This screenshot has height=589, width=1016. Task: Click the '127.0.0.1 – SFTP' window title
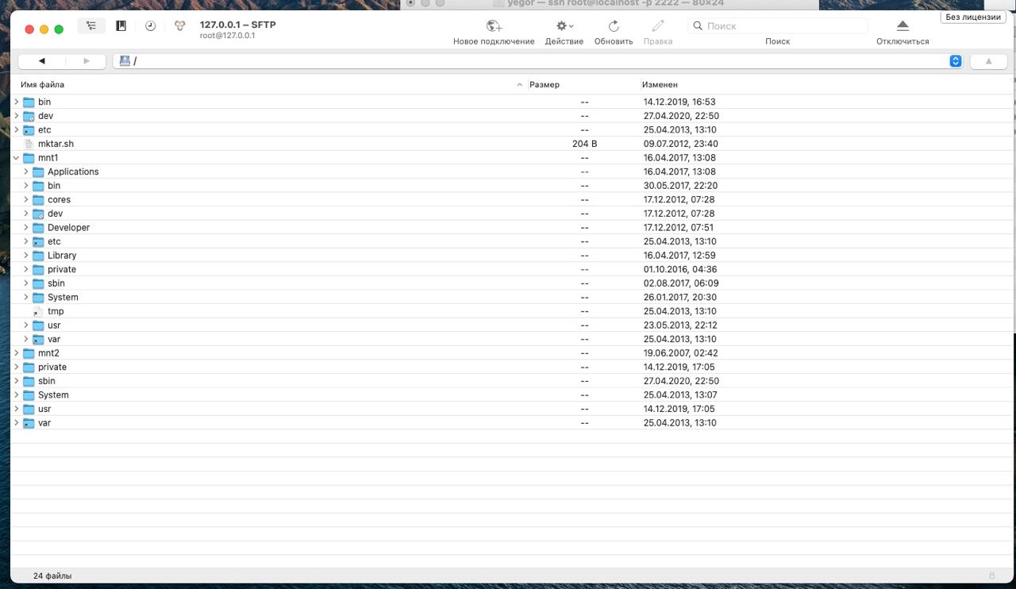pos(237,25)
